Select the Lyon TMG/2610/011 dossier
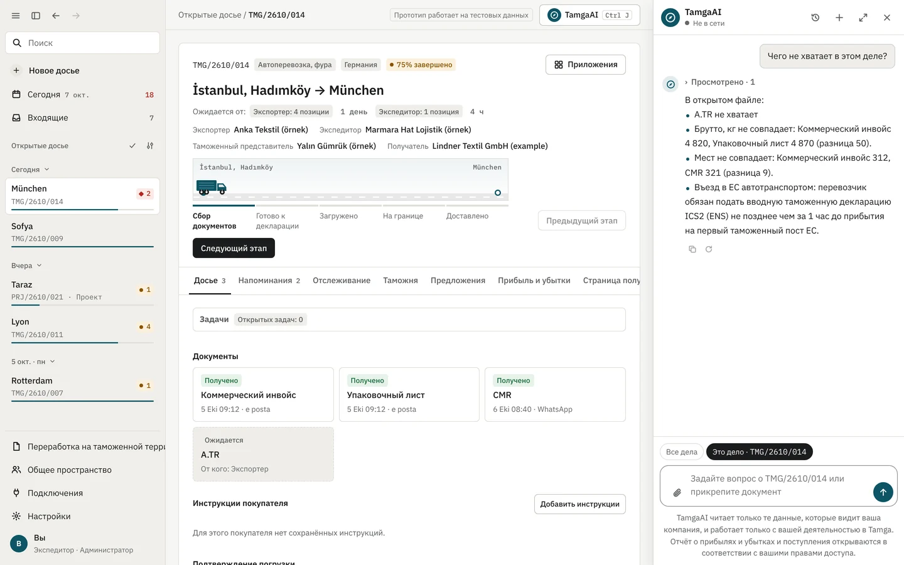This screenshot has width=904, height=565. pyautogui.click(x=82, y=328)
